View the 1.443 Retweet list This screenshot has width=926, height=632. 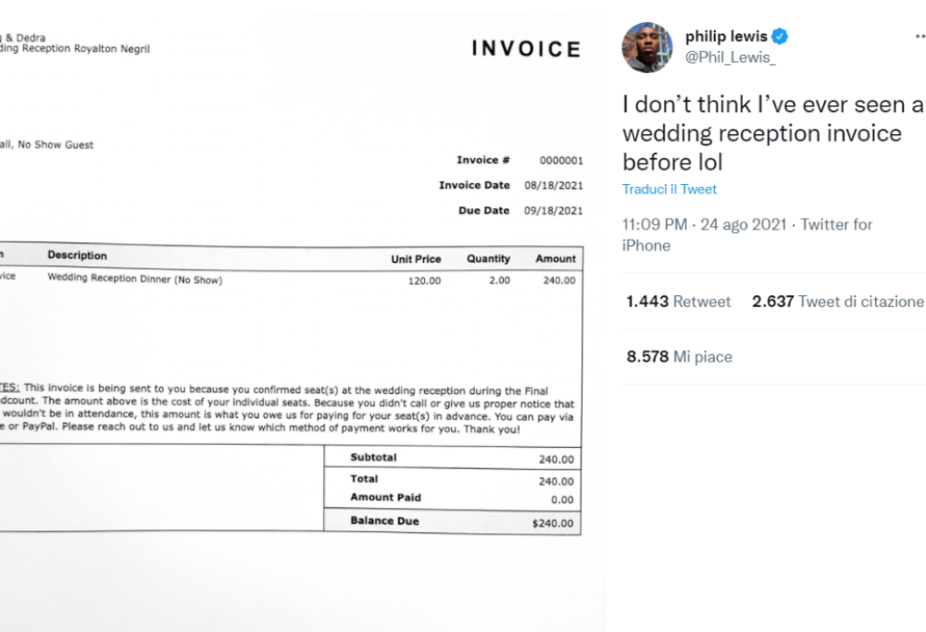pyautogui.click(x=678, y=302)
